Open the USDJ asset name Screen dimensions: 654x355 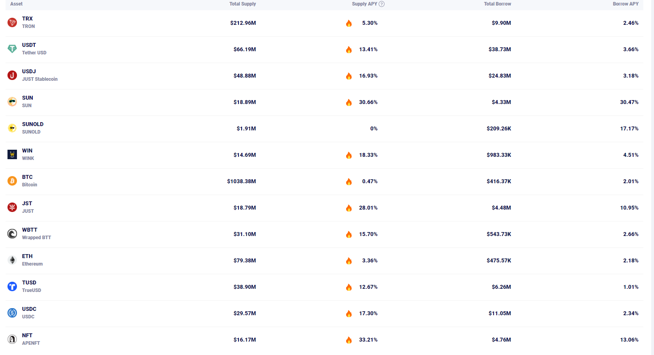point(29,71)
